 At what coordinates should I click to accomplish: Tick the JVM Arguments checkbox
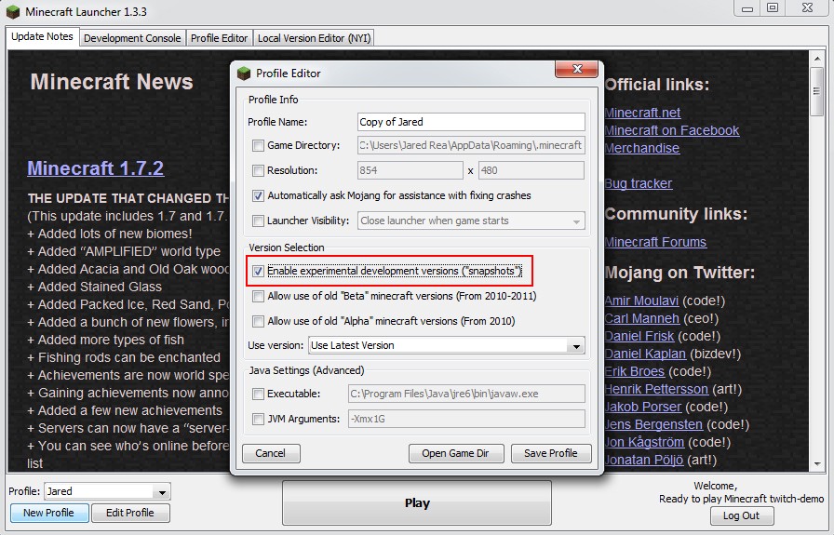click(x=258, y=420)
